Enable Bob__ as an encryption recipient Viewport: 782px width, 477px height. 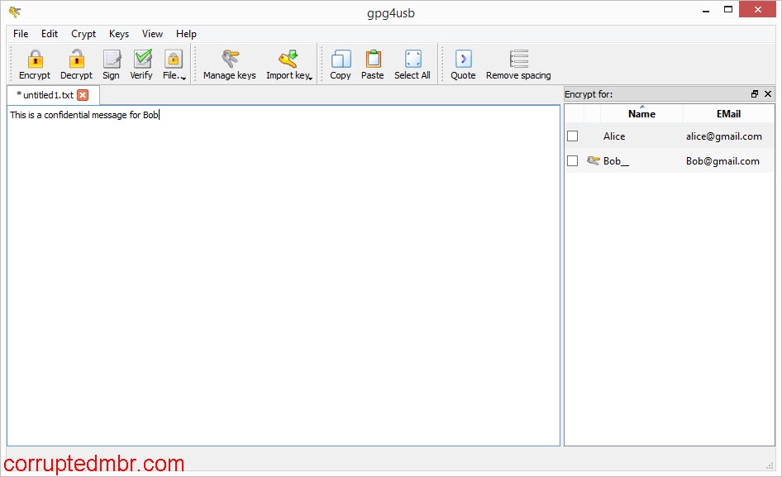(x=572, y=160)
